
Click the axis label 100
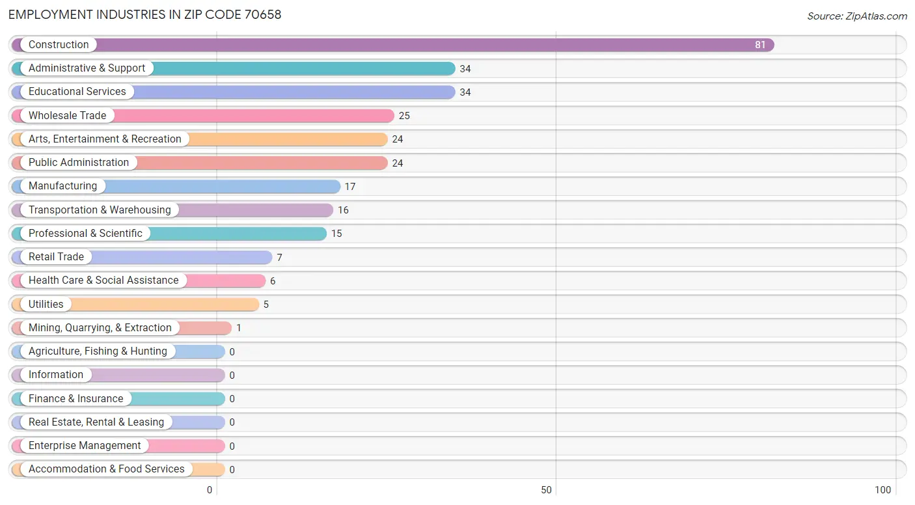[883, 490]
